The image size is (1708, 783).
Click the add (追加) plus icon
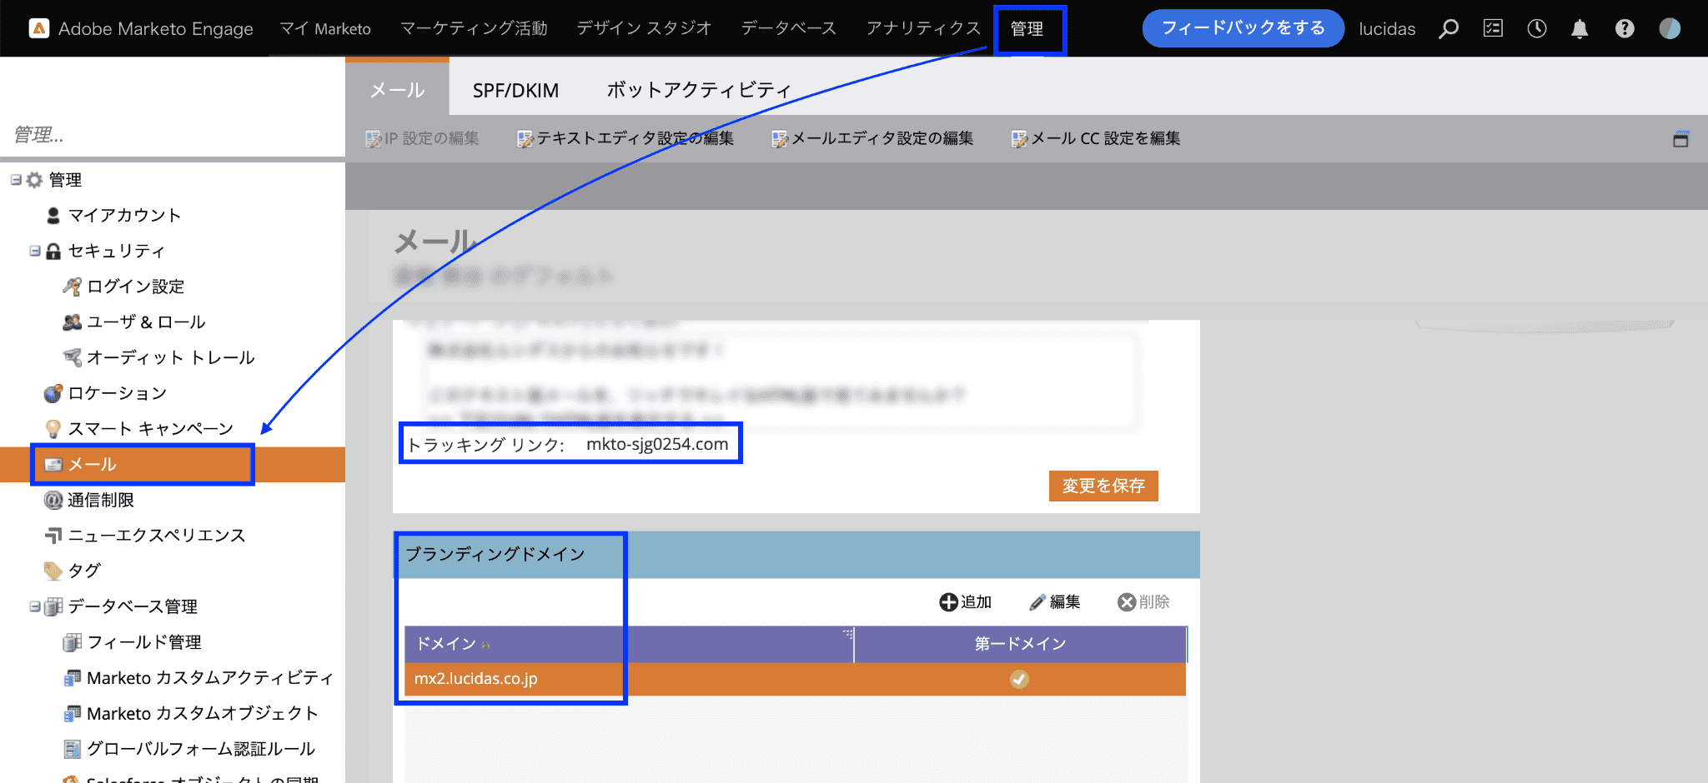coord(948,602)
